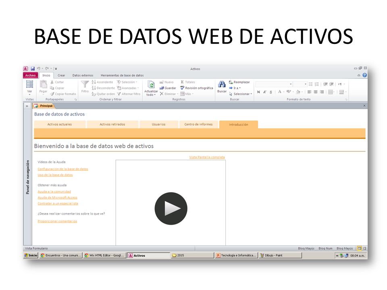The width and height of the screenshot is (387, 290).
Task: Click the Undo arrow in quick access
Action: pyautogui.click(x=39, y=68)
